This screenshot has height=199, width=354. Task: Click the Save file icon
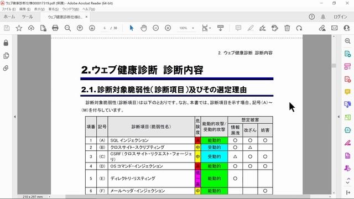tap(7, 28)
